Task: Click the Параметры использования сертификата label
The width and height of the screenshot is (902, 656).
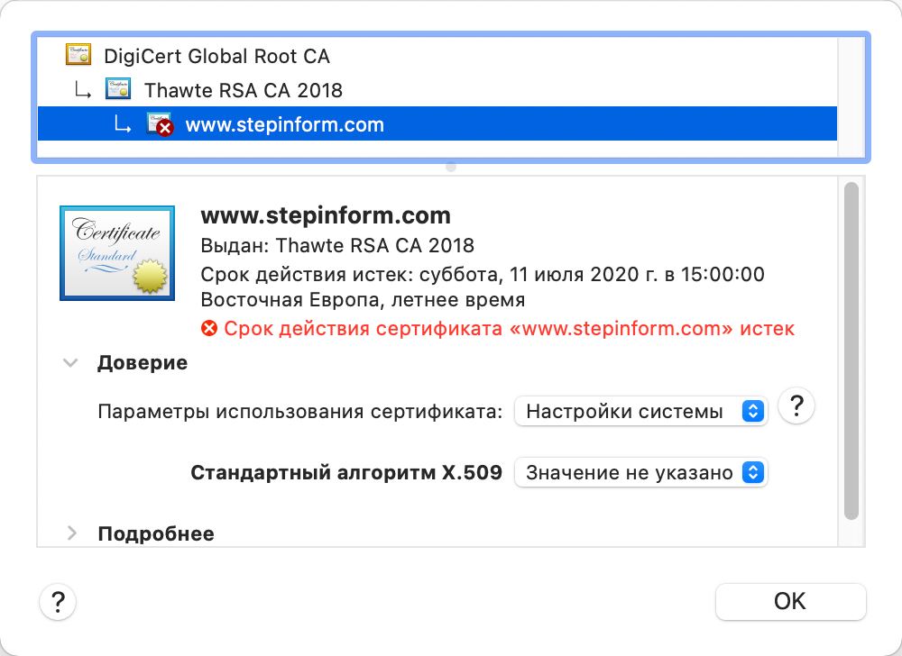Action: [299, 411]
